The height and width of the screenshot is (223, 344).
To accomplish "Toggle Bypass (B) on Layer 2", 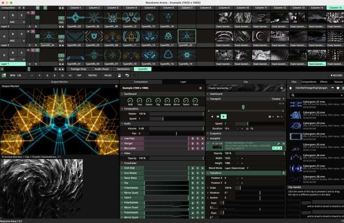I will (13, 34).
